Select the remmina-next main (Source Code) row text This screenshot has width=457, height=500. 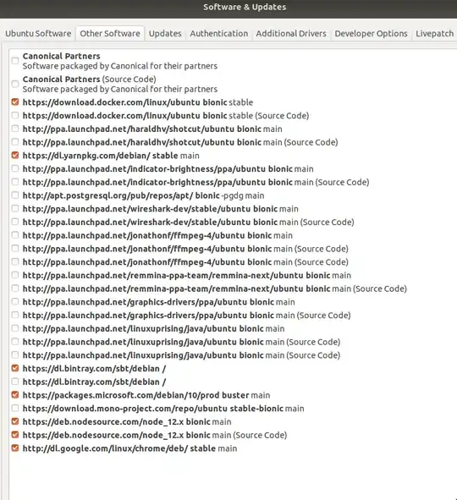(x=215, y=288)
